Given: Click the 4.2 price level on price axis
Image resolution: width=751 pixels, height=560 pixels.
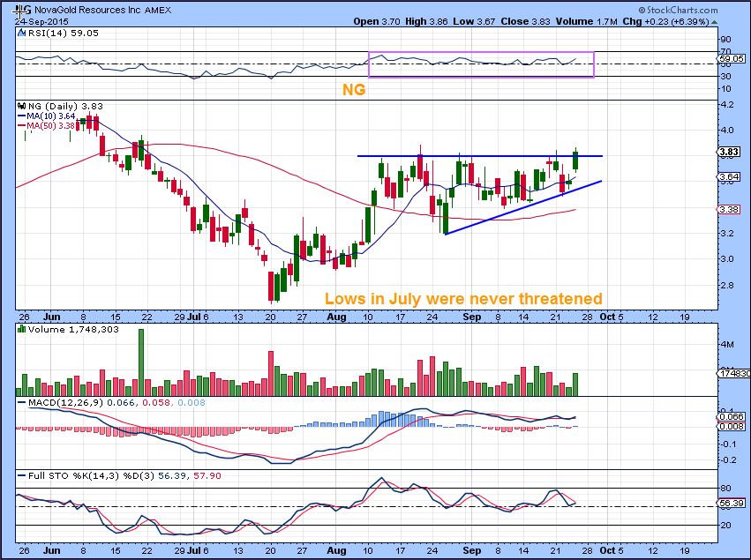Looking at the screenshot, I should tap(726, 104).
